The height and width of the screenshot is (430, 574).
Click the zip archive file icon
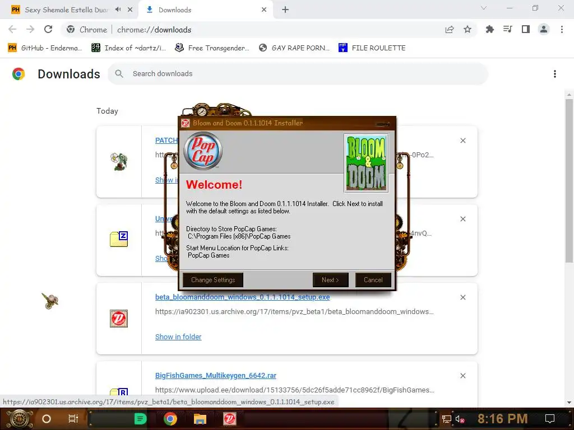click(x=119, y=239)
